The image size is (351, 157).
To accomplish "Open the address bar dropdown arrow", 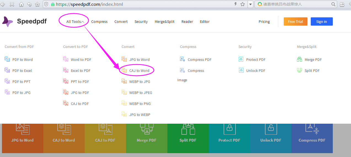I will tap(250, 4).
